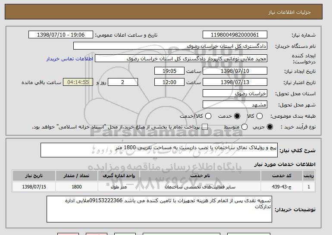This screenshot has width=332, height=235.
Task: Click the validity date field 1398/07/13
Action: 235,82
